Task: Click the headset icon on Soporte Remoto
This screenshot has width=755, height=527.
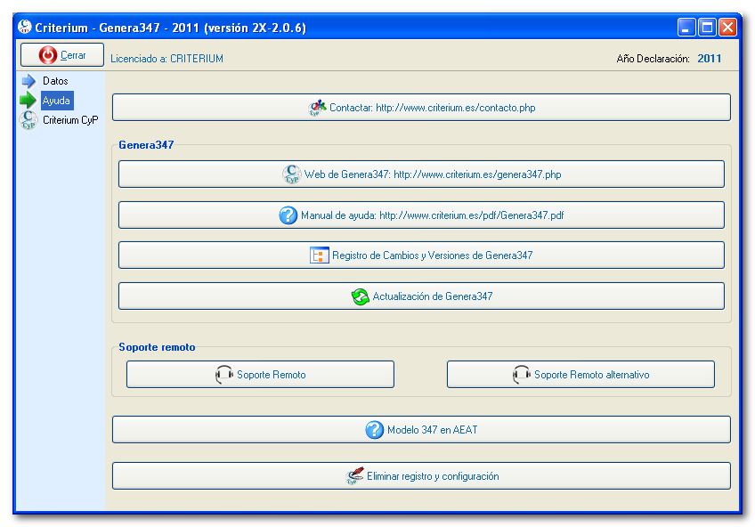Action: click(223, 375)
